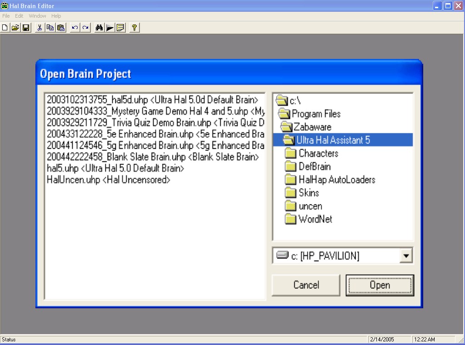Screen dimensions: 465x345
Task: Maximize the Hal Brain Editor window
Action: point(448,5)
